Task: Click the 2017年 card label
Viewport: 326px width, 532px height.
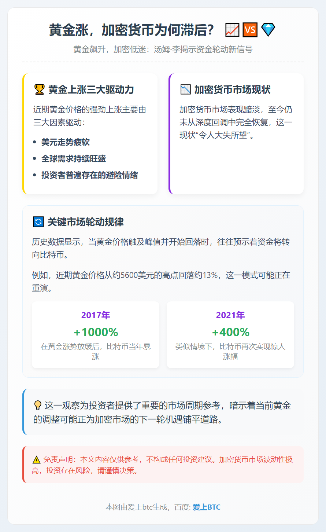Action: pyautogui.click(x=96, y=315)
